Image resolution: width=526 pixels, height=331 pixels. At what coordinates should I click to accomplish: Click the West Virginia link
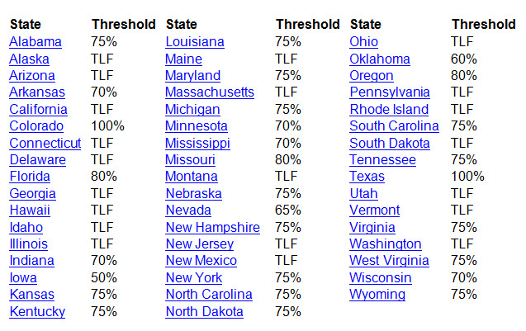389,261
